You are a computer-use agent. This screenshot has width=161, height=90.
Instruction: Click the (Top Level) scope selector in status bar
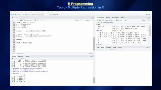pyautogui.click(x=21, y=53)
